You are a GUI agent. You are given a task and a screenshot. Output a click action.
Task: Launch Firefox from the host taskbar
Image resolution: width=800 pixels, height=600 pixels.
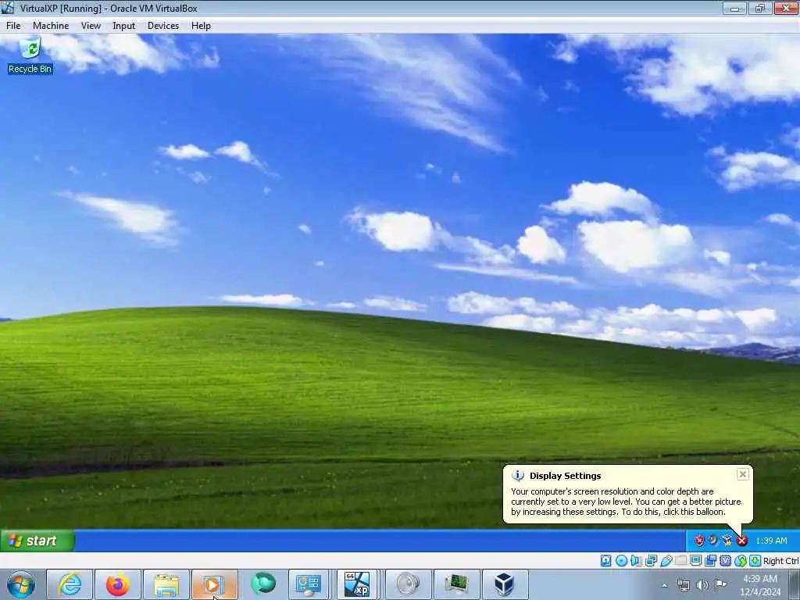[x=118, y=584]
